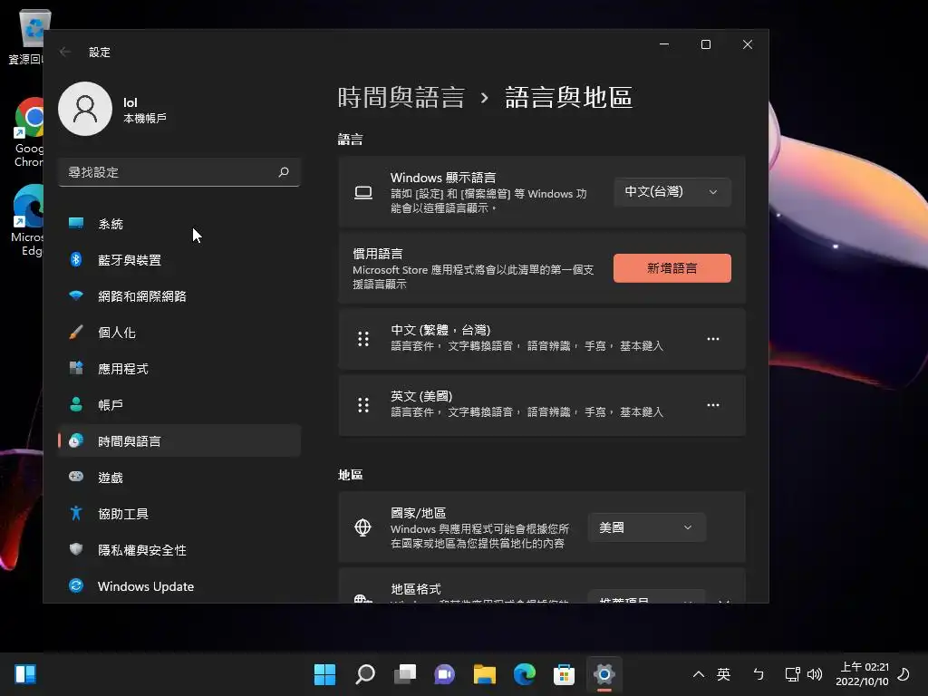Click the search magnifier icon in 尋找設定
Viewport: 928px width, 696px height.
(284, 171)
